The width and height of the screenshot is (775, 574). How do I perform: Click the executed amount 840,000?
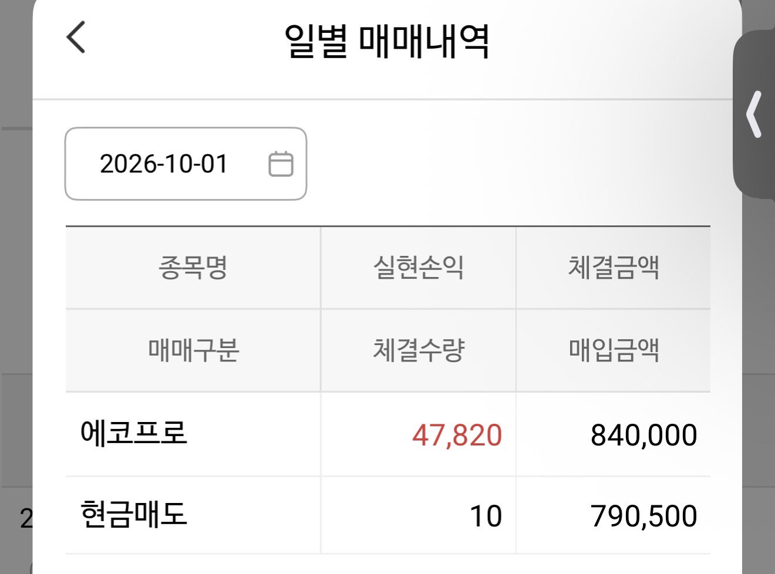tap(644, 435)
